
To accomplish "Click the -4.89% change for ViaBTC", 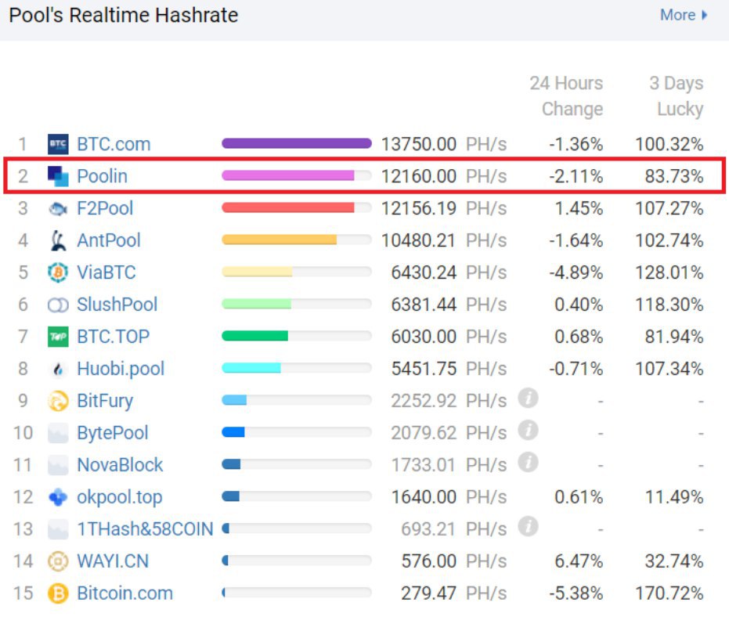I will tap(576, 272).
